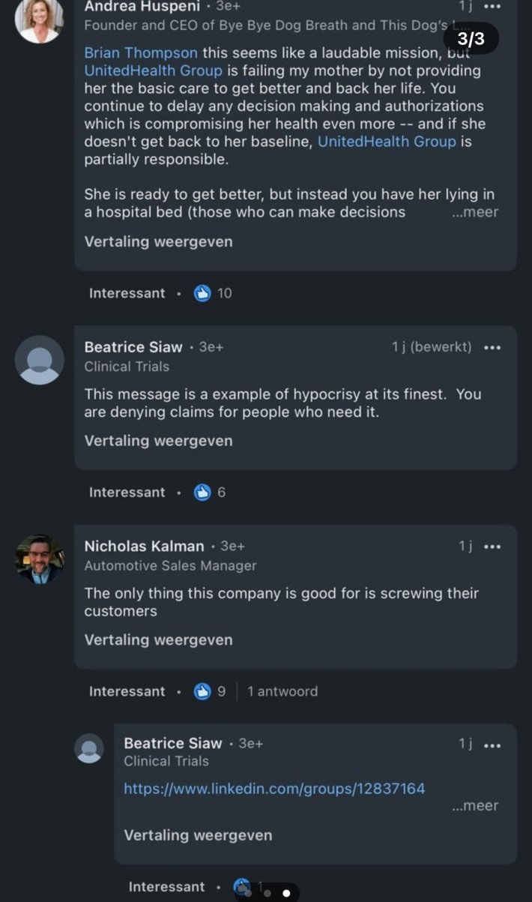
Task: Open options menu on Beatrice Siaw's comment
Action: pos(492,348)
